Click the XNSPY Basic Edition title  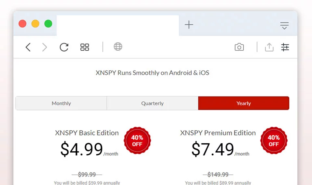click(87, 133)
